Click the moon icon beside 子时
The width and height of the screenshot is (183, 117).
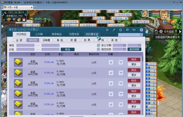coord(5,12)
